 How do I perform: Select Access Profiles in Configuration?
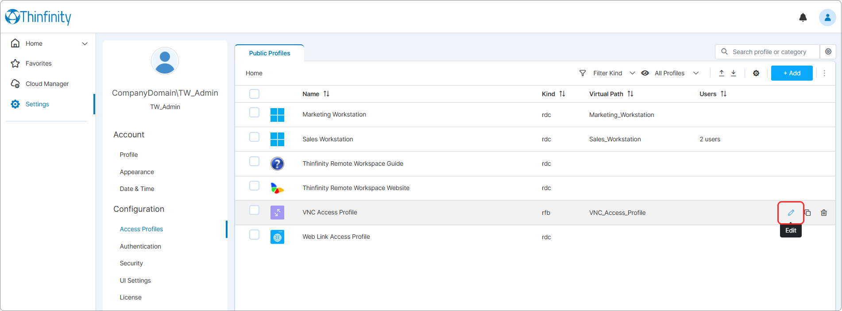point(141,229)
